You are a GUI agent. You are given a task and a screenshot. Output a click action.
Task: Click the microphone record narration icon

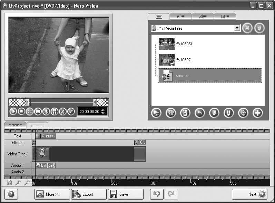click(46, 112)
